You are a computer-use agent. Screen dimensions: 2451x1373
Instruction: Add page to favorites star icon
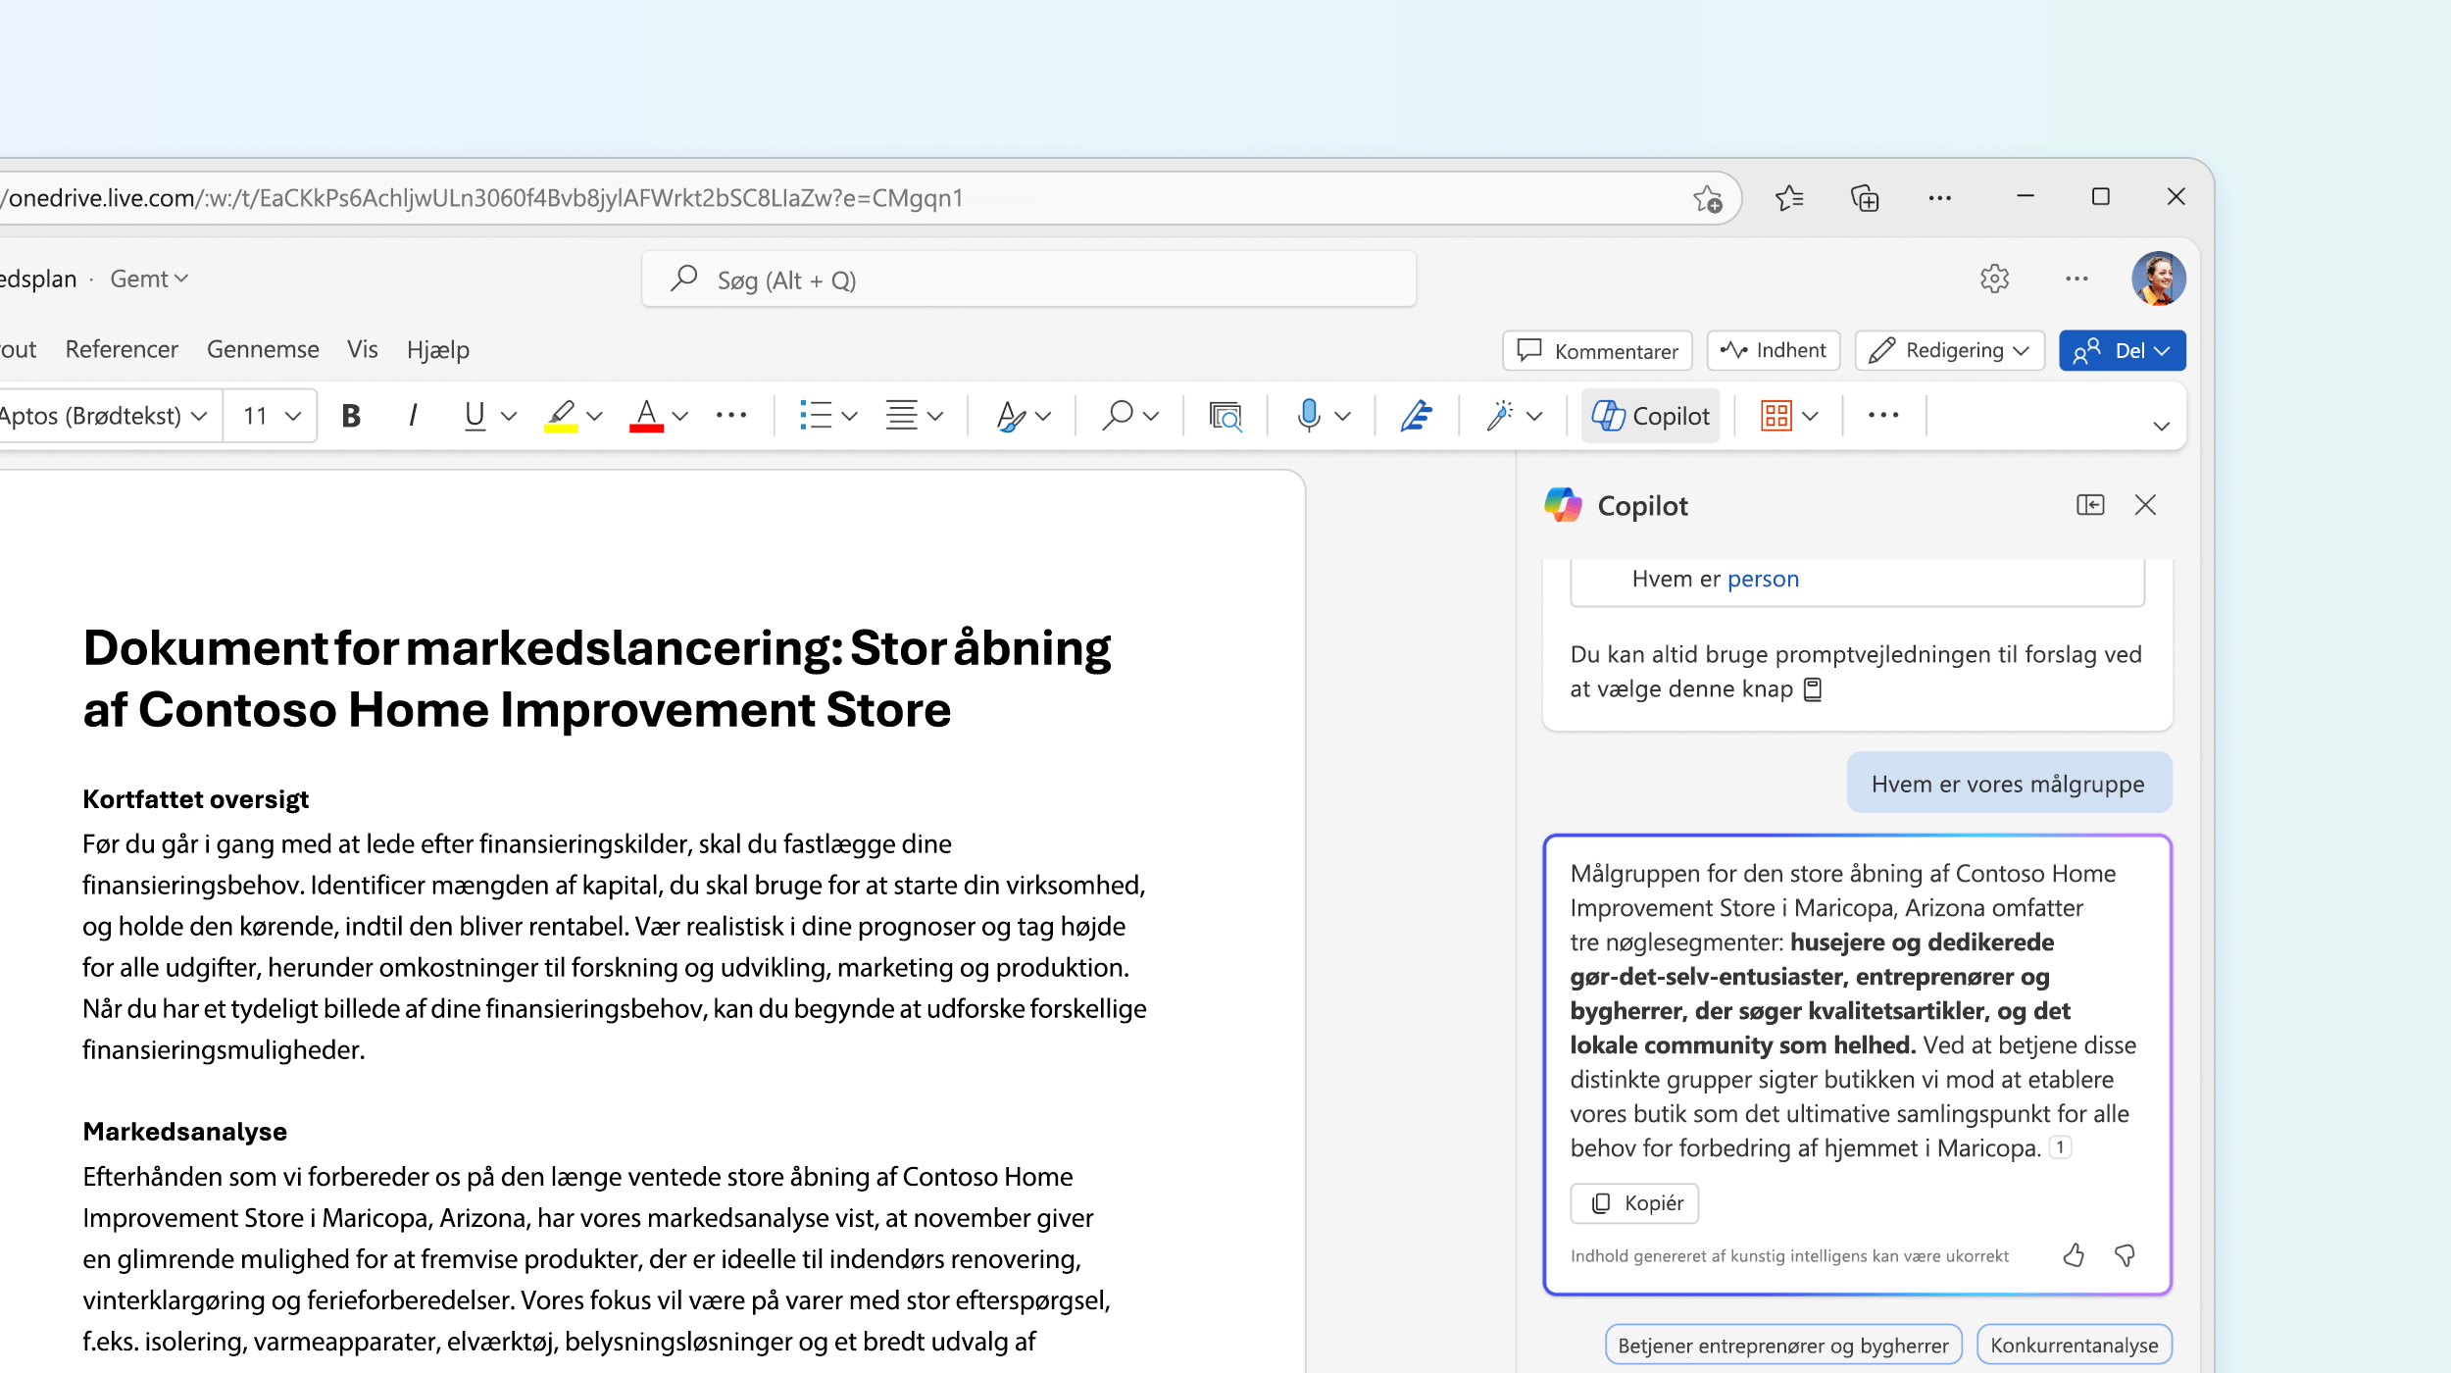1708,199
